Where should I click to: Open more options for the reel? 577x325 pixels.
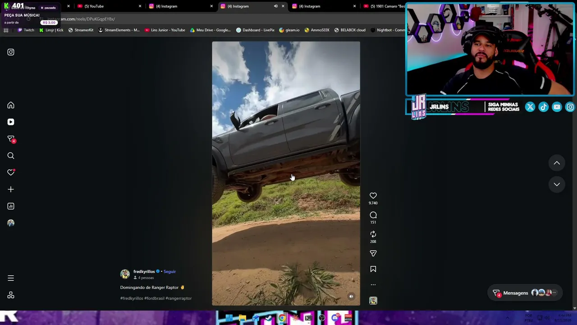[373, 285]
